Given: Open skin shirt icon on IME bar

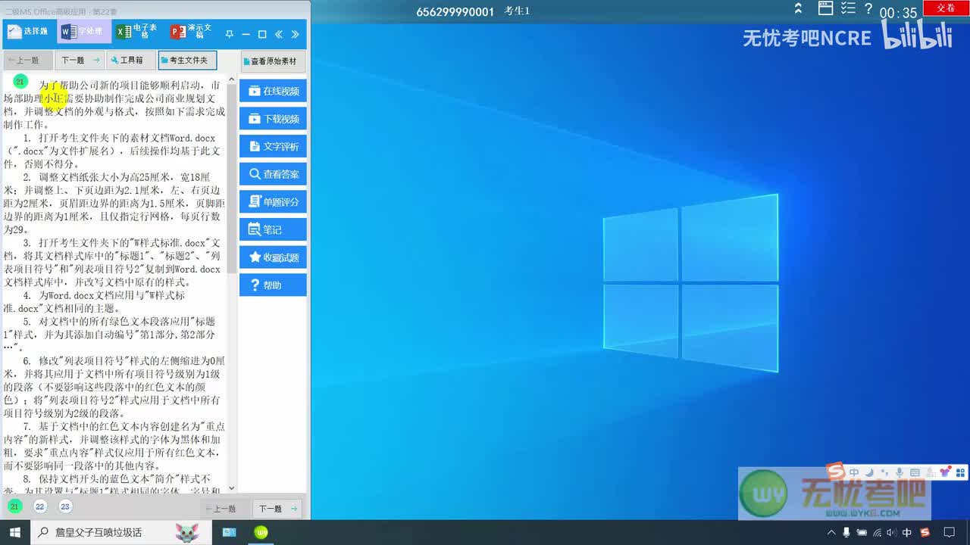Looking at the screenshot, I should 945,472.
